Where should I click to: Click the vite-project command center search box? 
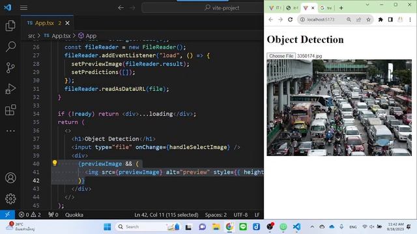coord(203,8)
